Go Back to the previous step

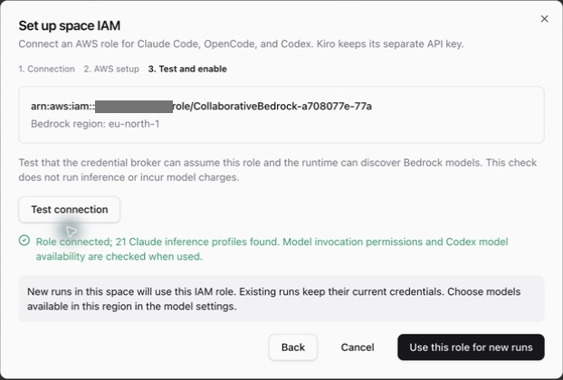pos(293,347)
